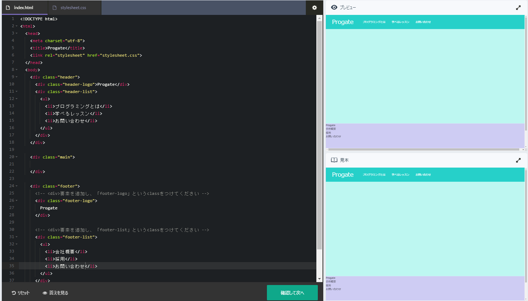Click the book icon beside 見本
This screenshot has width=528, height=301.
click(334, 160)
